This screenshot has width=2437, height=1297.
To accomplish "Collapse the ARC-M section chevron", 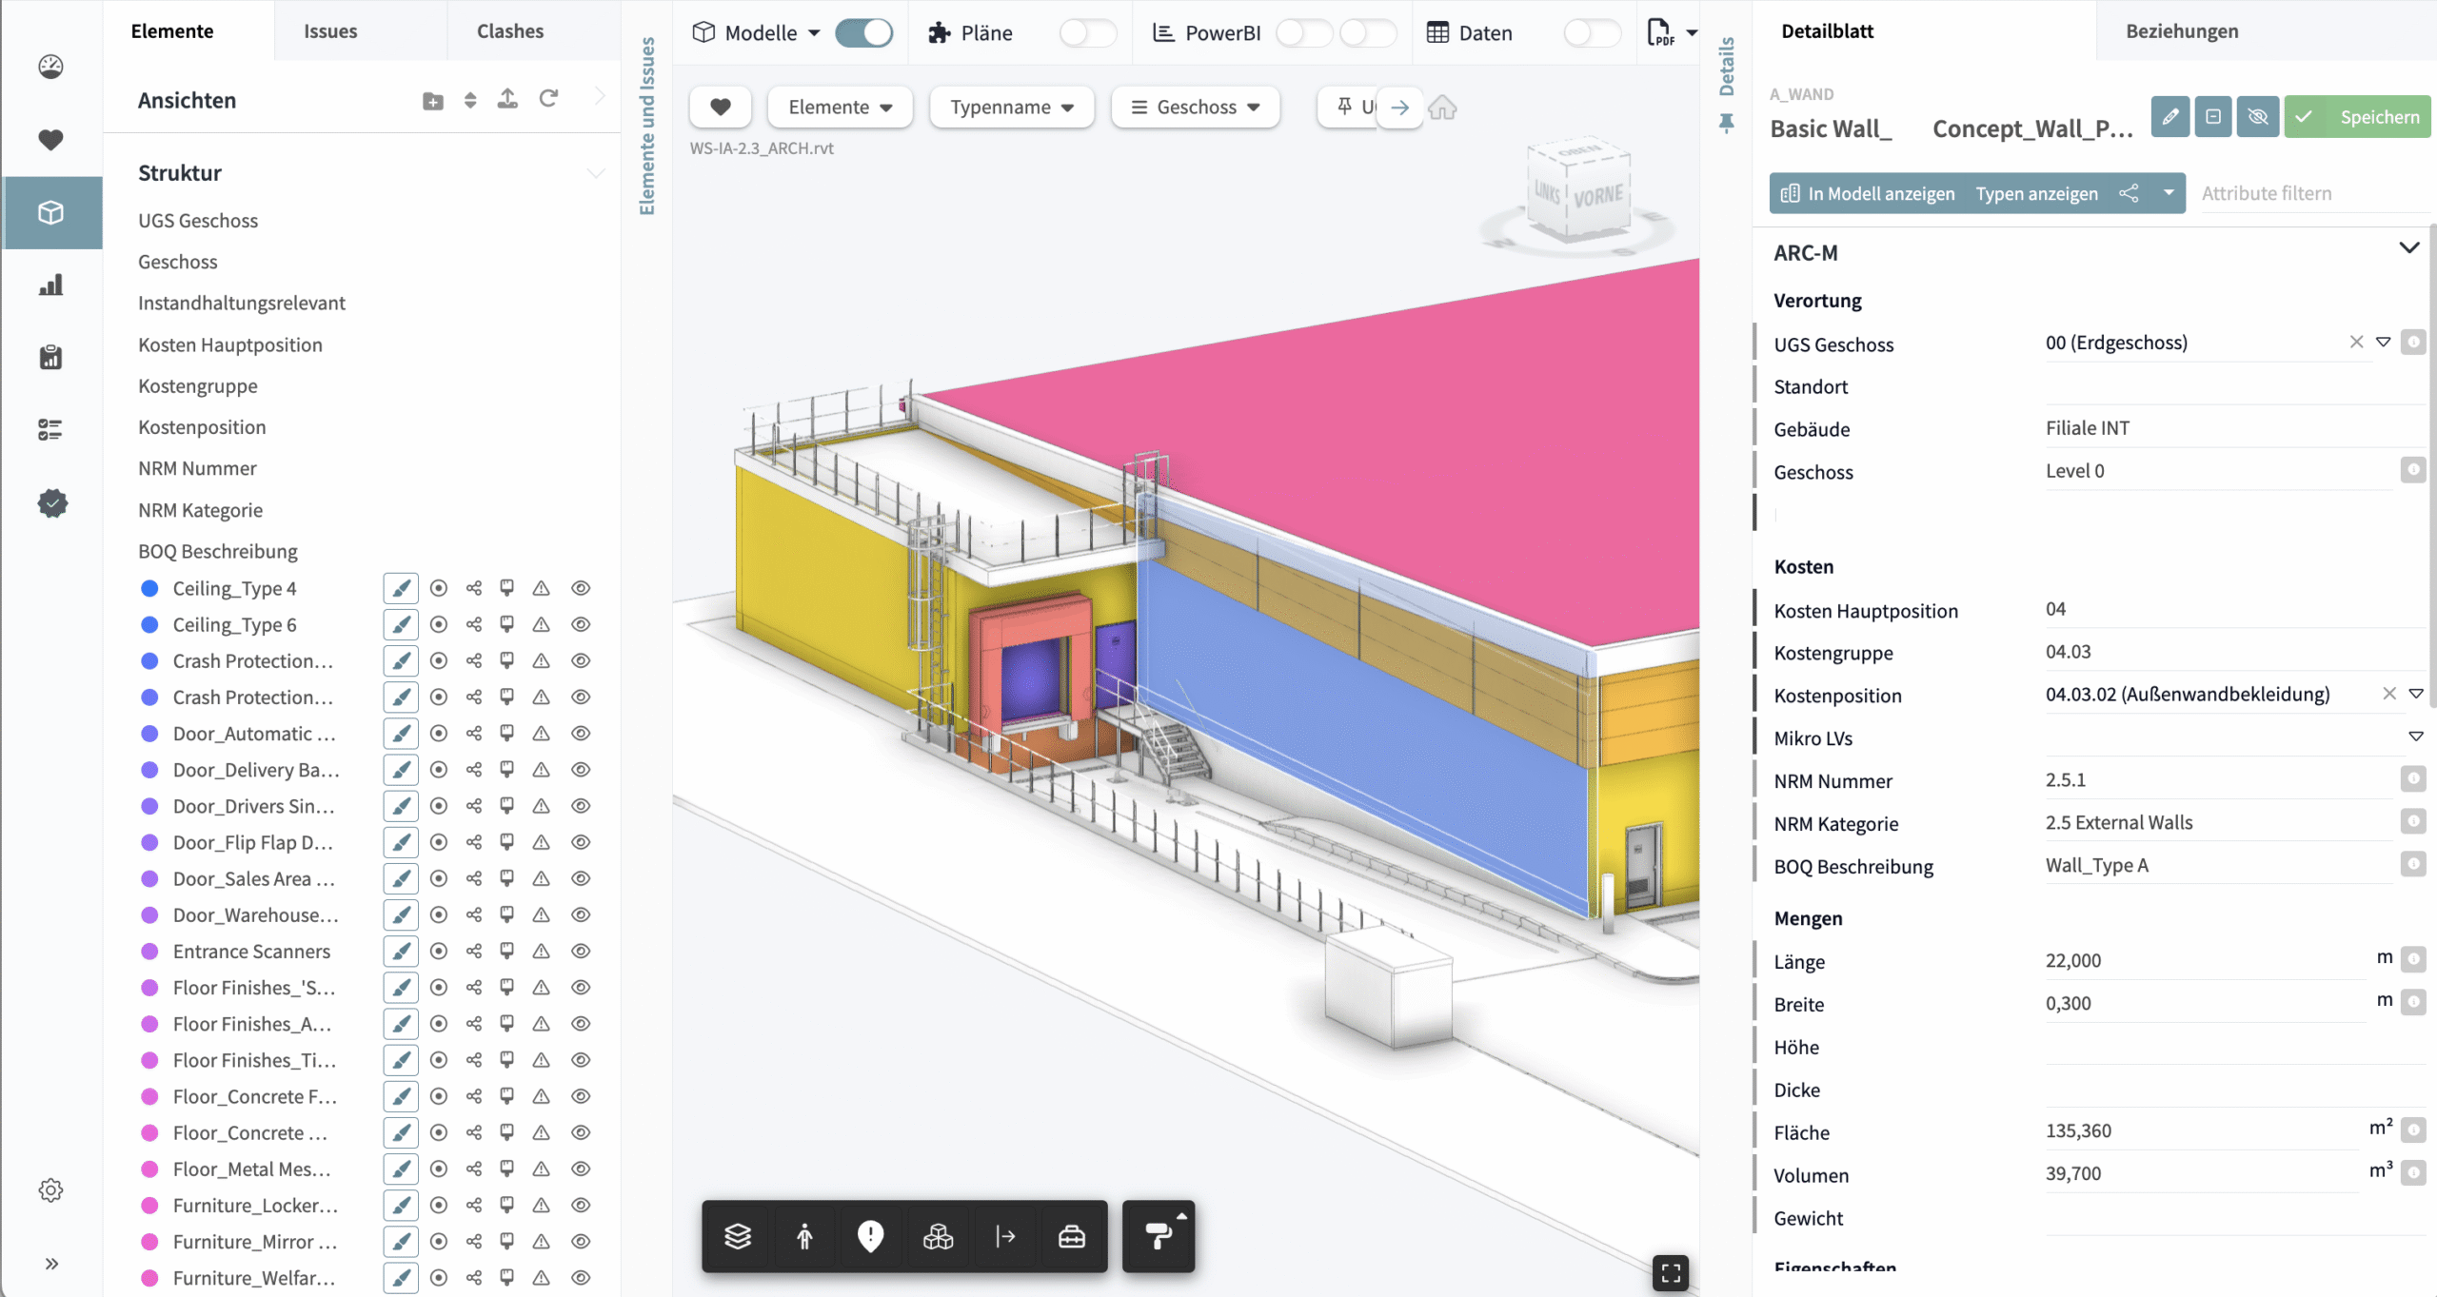I will click(2408, 248).
